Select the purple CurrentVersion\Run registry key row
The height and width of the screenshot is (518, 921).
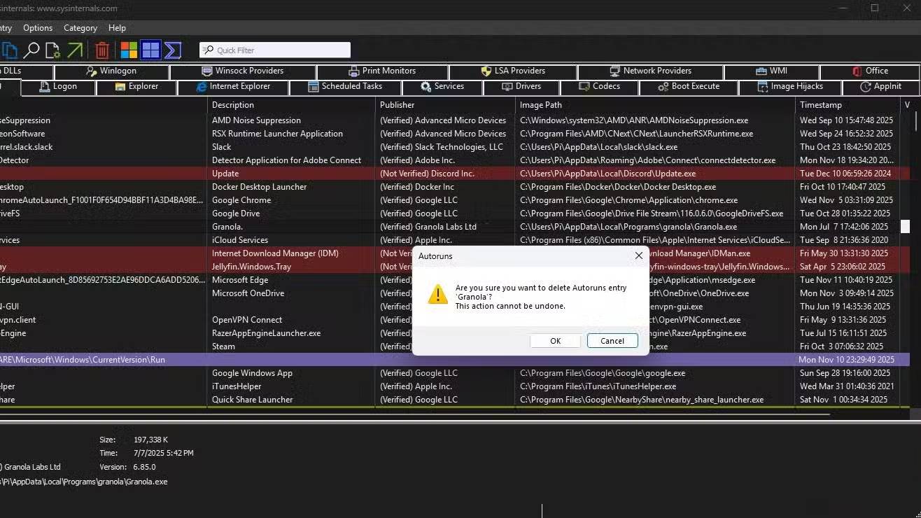[455, 360]
